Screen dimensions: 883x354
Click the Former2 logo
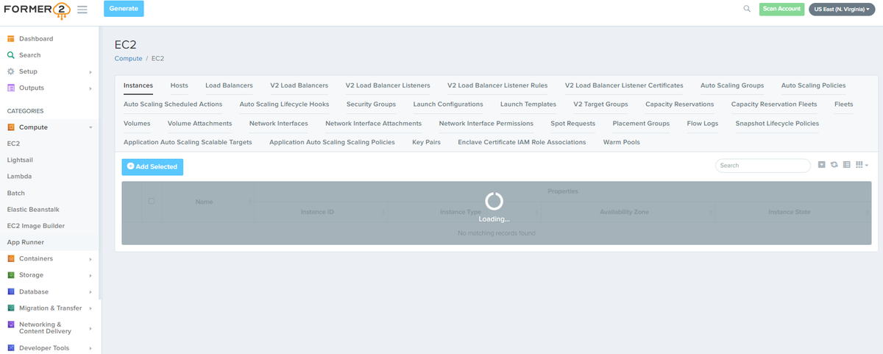36,10
